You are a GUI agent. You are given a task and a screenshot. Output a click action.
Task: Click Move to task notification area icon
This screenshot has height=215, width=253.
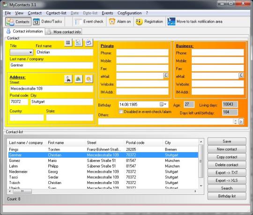click(171, 22)
